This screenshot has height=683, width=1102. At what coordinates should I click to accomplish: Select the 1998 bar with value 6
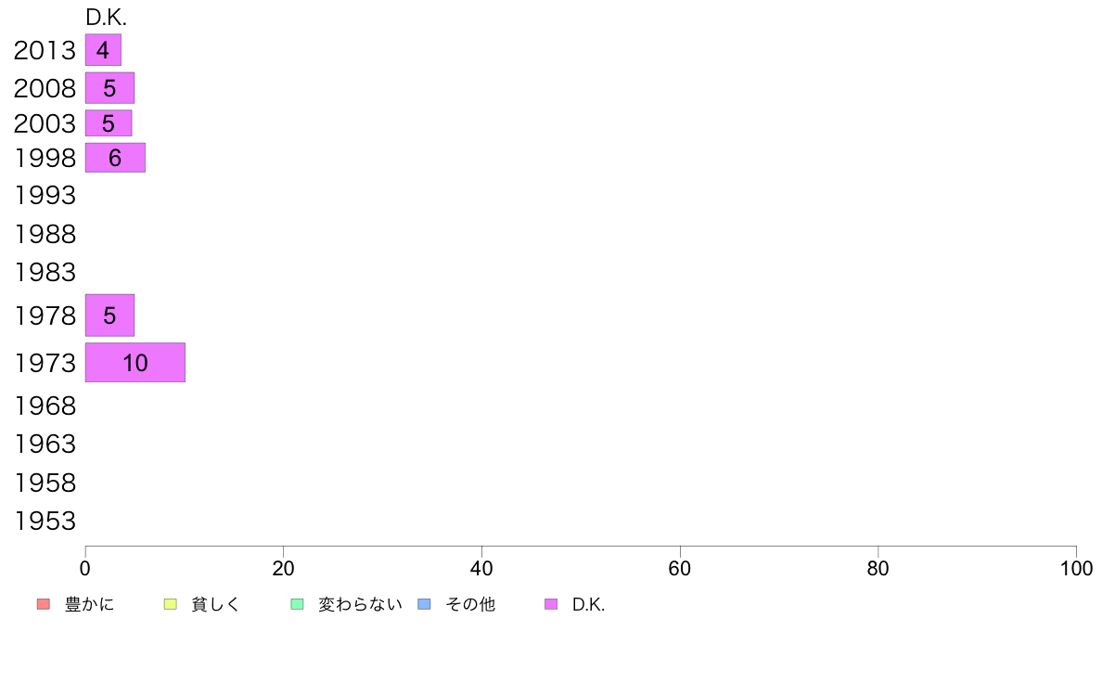pos(115,158)
